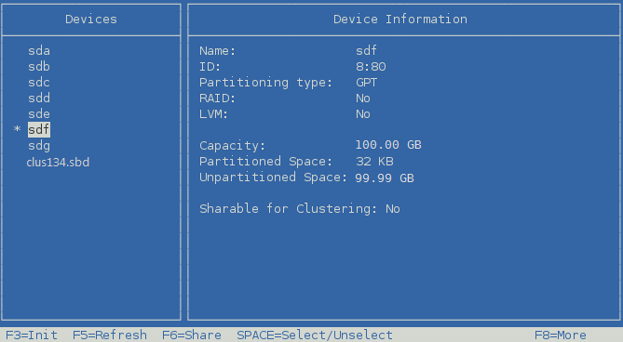Open the F8=More options
Viewport: 623px width, 342px height.
point(561,335)
